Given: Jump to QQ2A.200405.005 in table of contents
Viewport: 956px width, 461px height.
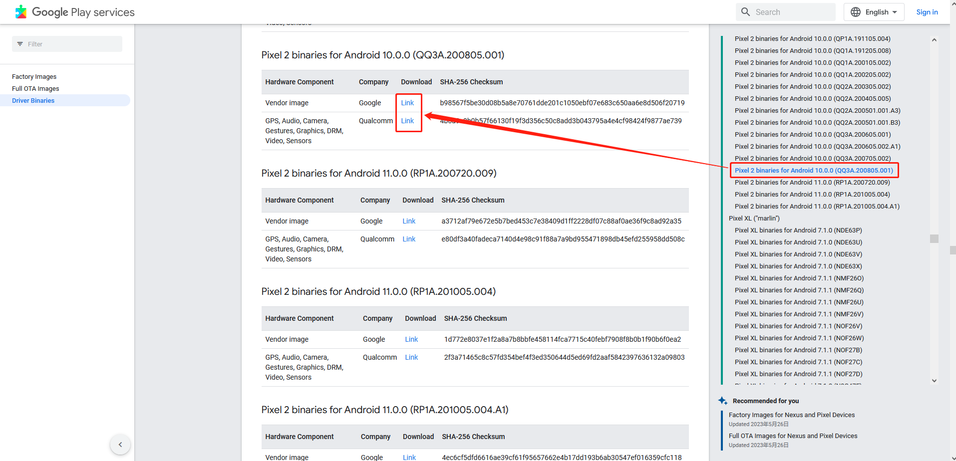Looking at the screenshot, I should 813,98.
